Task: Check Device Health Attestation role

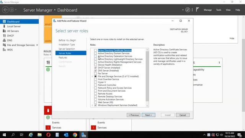Action: click(x=95, y=65)
